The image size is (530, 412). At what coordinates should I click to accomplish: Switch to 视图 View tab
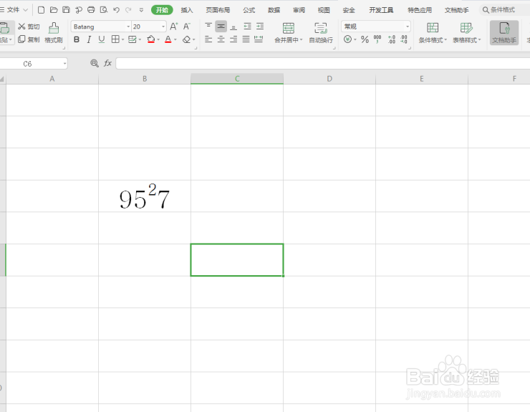coord(324,10)
